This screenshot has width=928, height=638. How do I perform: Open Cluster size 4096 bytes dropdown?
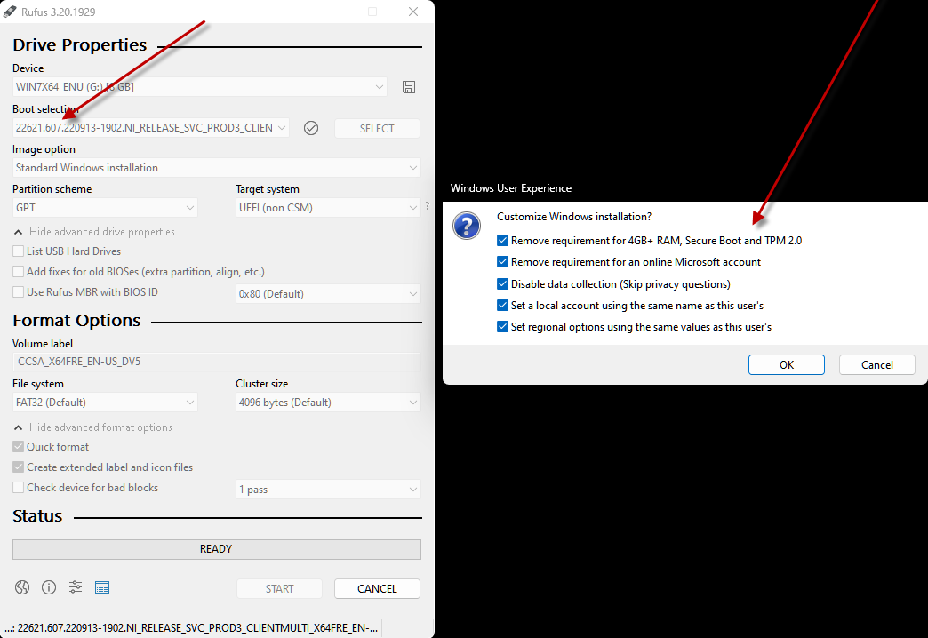(x=328, y=403)
